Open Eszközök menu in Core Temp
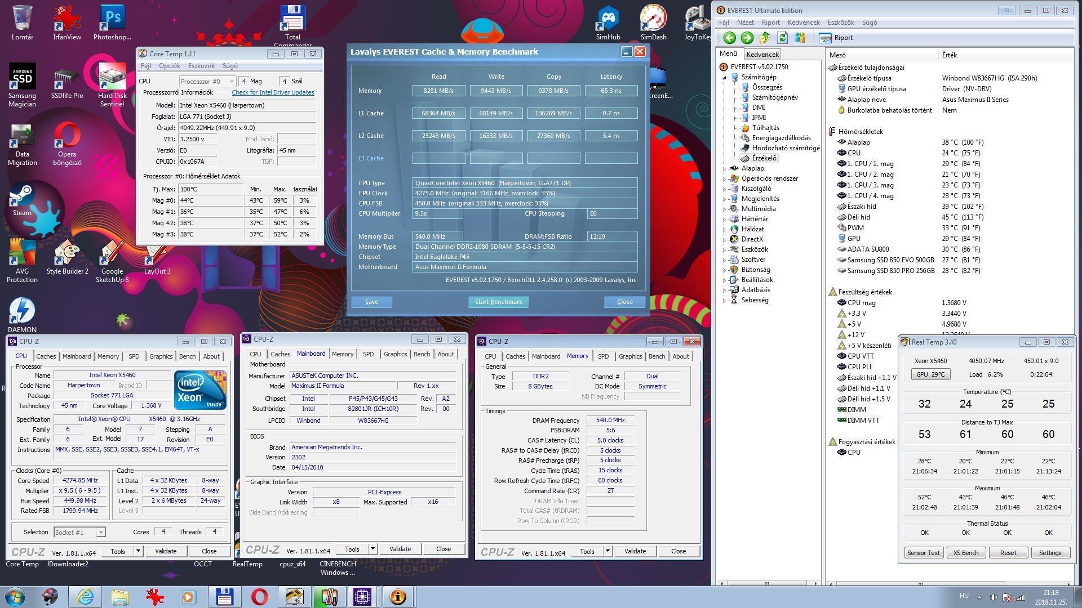 tap(201, 66)
